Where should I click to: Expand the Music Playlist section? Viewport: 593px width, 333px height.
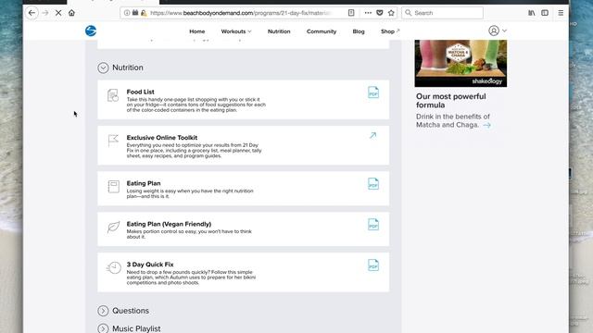click(103, 328)
